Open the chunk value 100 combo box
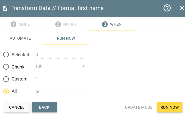Image resolution: width=185 pixels, height=117 pixels. pyautogui.click(x=60, y=67)
